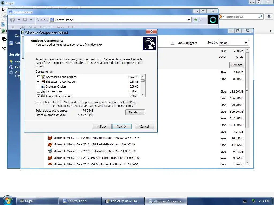Viewport: 274px width, 205px height.
Task: Open the Control Panel View menu
Action: click(32, 27)
